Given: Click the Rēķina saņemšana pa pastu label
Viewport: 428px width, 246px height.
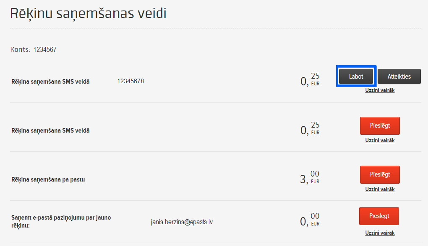Looking at the screenshot, I should click(x=48, y=180).
